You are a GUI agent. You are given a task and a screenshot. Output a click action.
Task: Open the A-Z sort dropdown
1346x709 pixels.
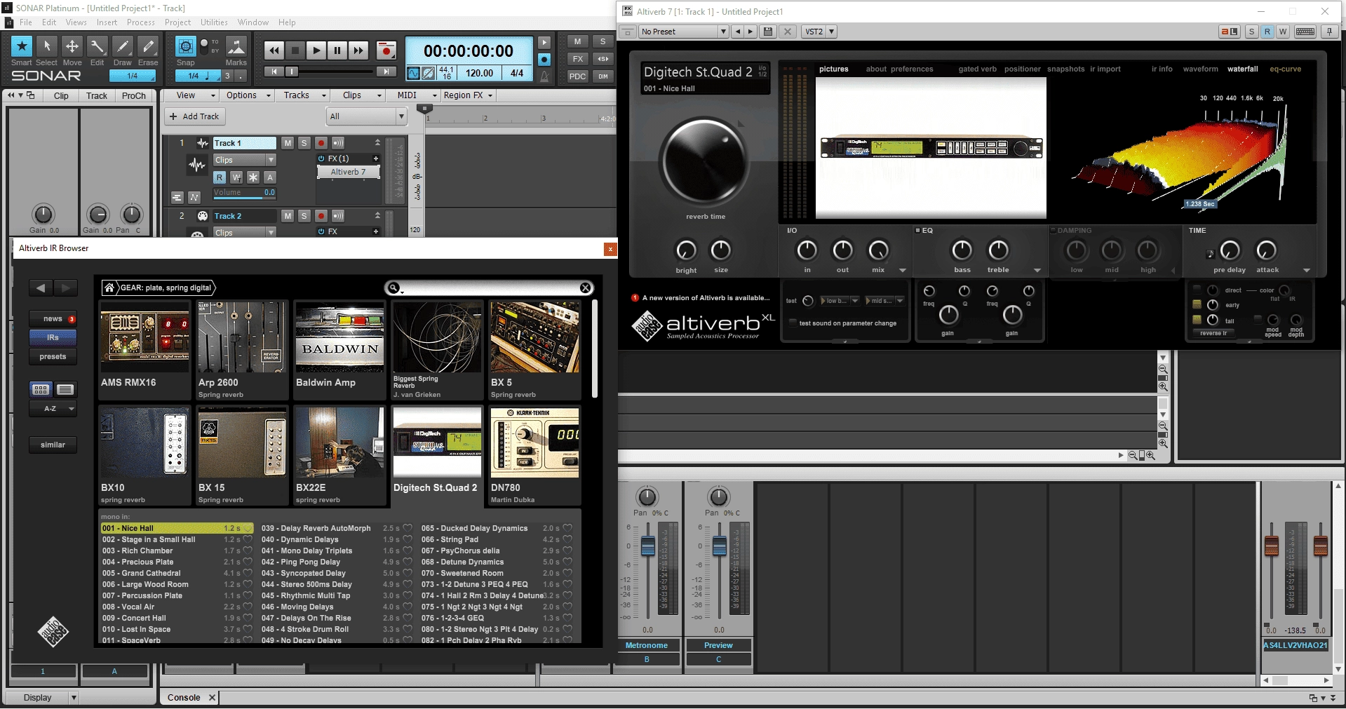tap(53, 409)
